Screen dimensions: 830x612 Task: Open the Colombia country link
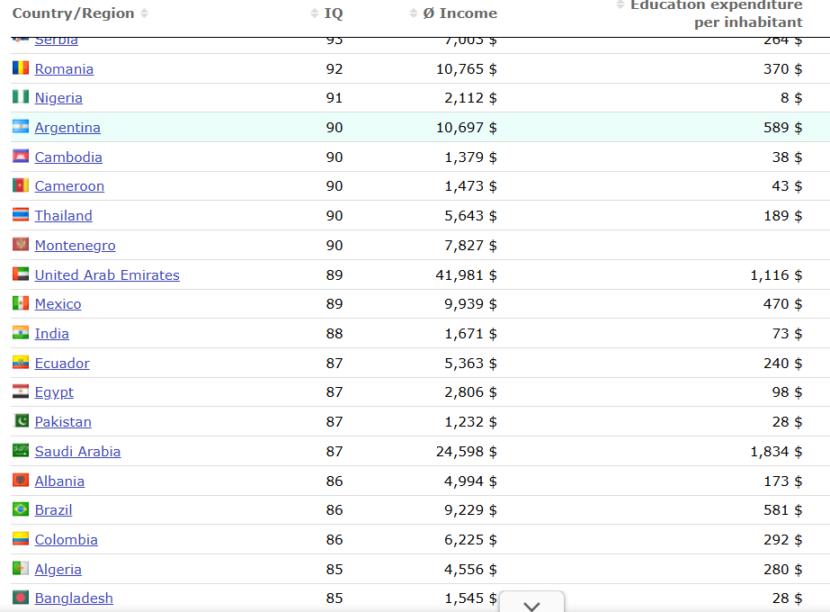pos(67,540)
